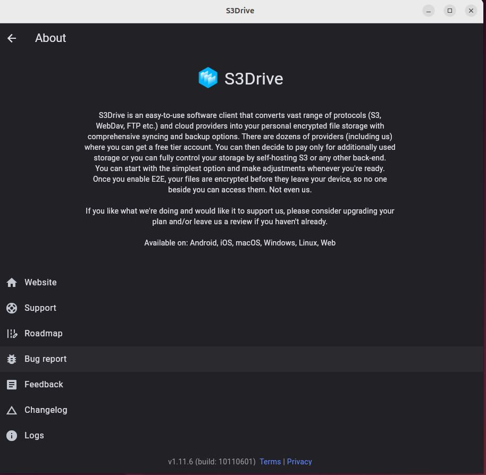Open the Website entry

242,283
